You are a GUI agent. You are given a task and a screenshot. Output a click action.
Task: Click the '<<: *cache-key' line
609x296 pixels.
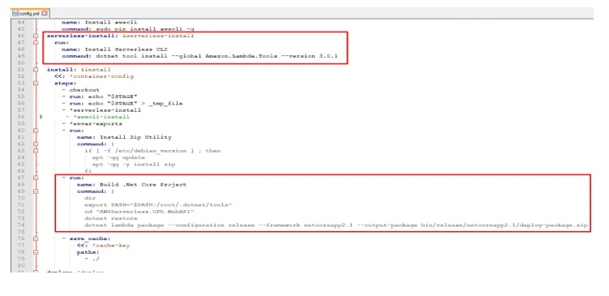click(103, 245)
